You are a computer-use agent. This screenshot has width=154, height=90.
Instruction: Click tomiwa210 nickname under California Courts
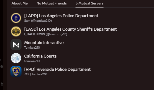pos(32,61)
